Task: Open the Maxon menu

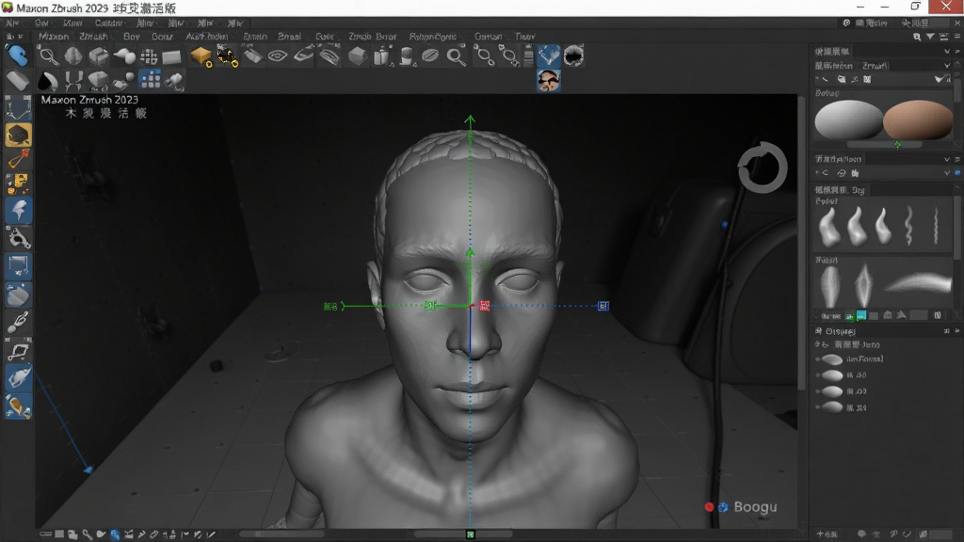Action: [x=54, y=37]
